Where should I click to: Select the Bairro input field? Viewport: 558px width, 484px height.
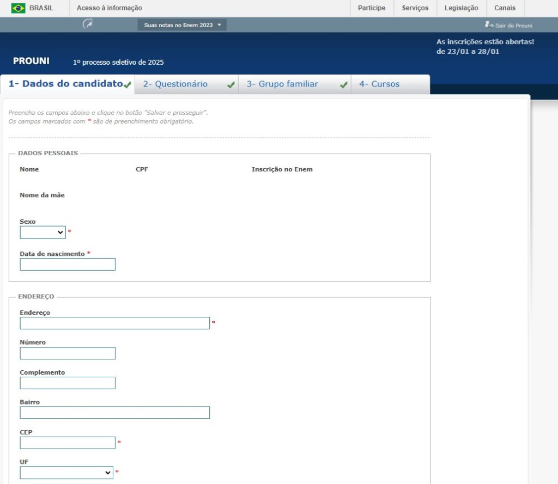click(114, 413)
